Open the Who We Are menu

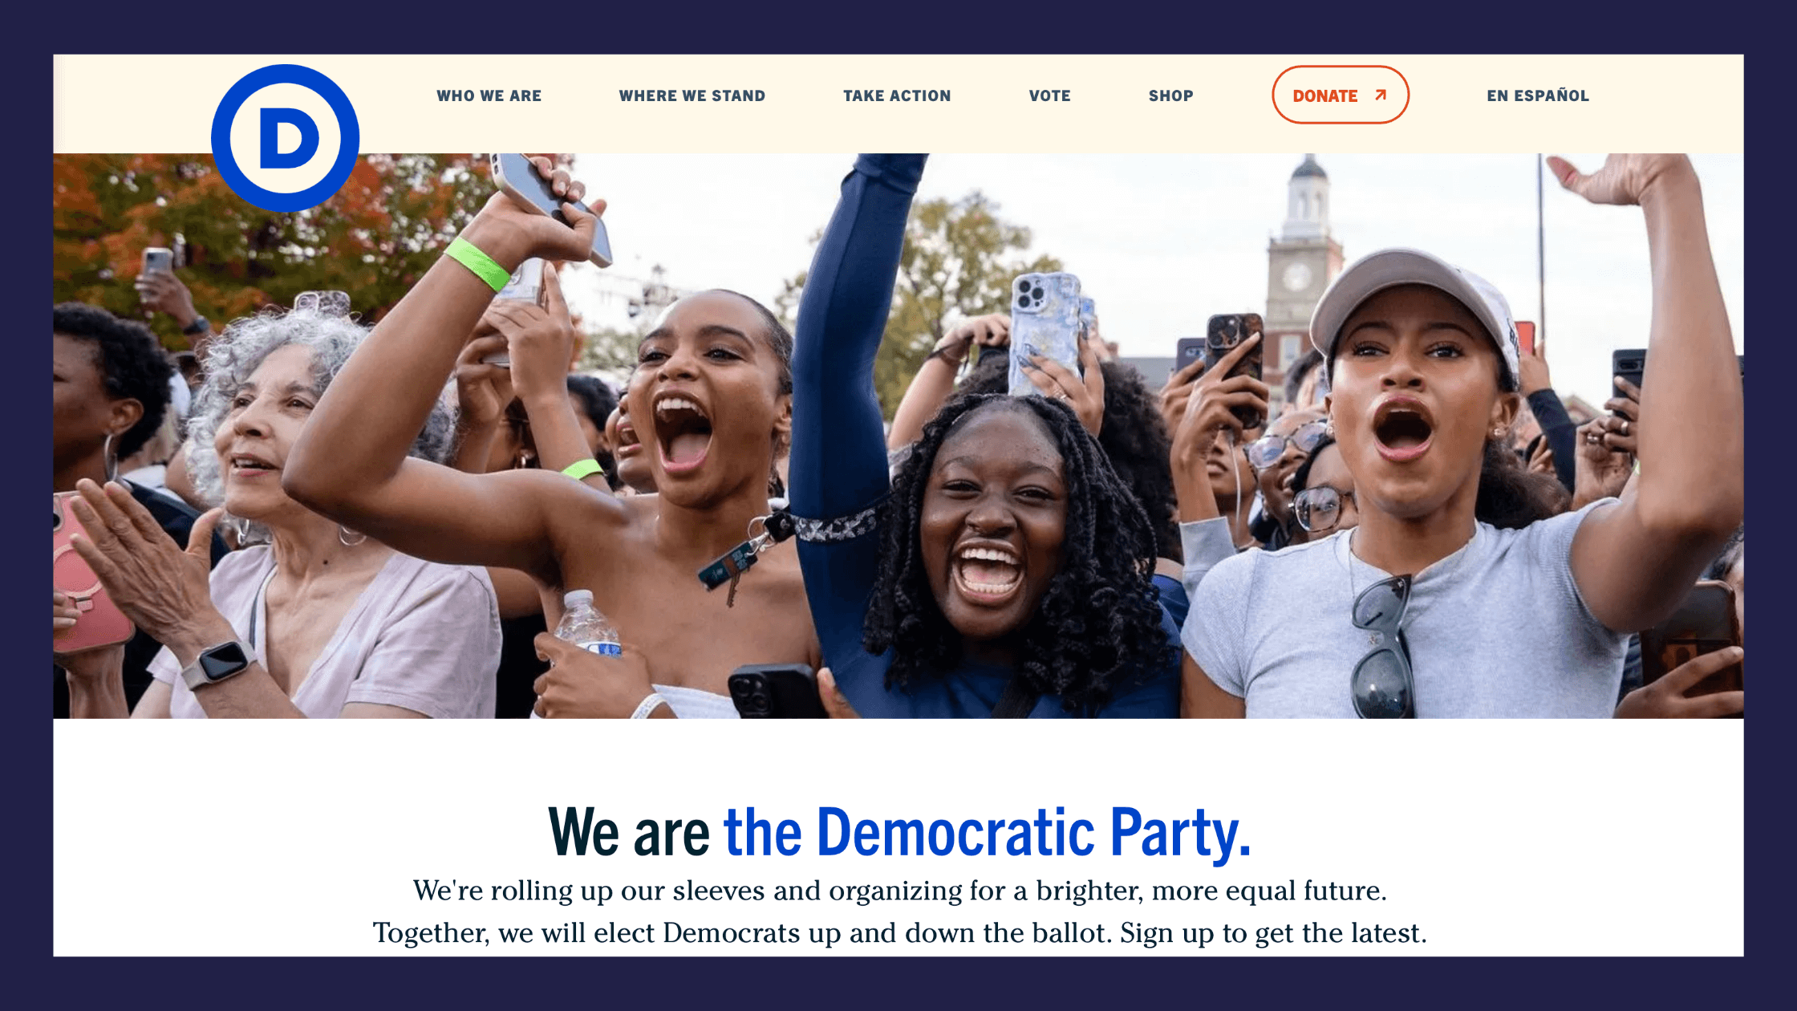tap(489, 95)
